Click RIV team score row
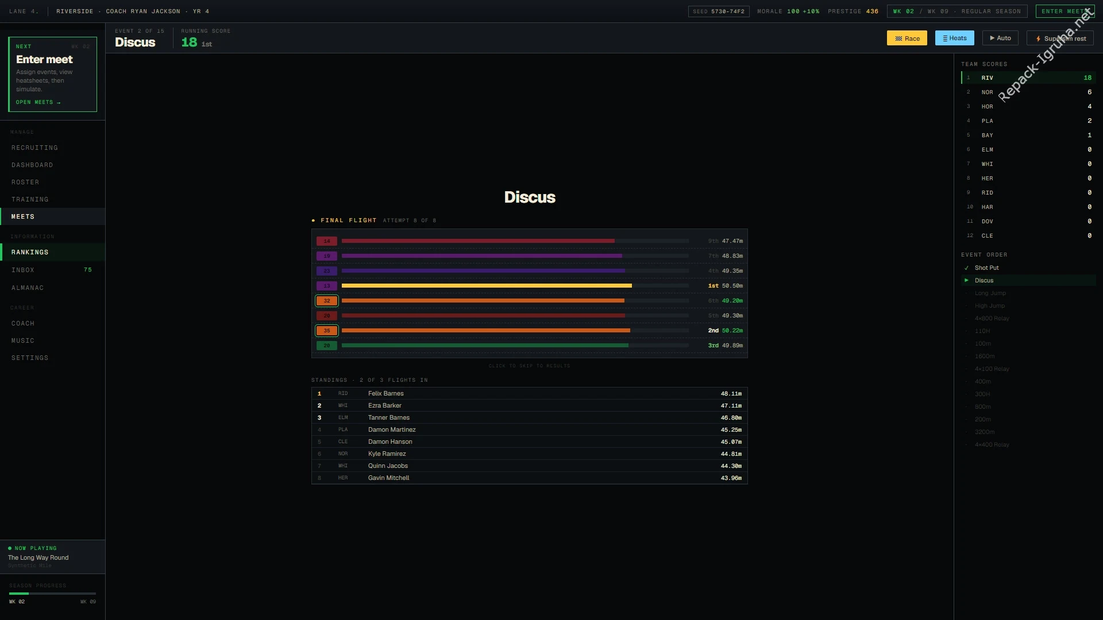The height and width of the screenshot is (620, 1103). pos(1028,78)
